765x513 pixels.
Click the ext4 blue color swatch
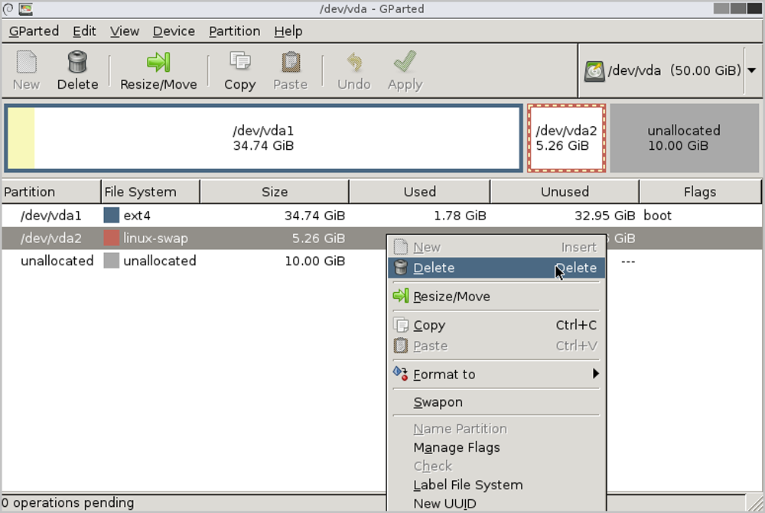tap(112, 216)
